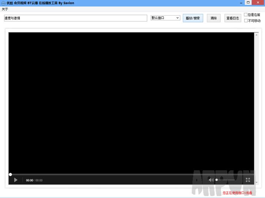This screenshot has height=198, width=265.
Task: Open the 关于 menu
Action: 5,9
